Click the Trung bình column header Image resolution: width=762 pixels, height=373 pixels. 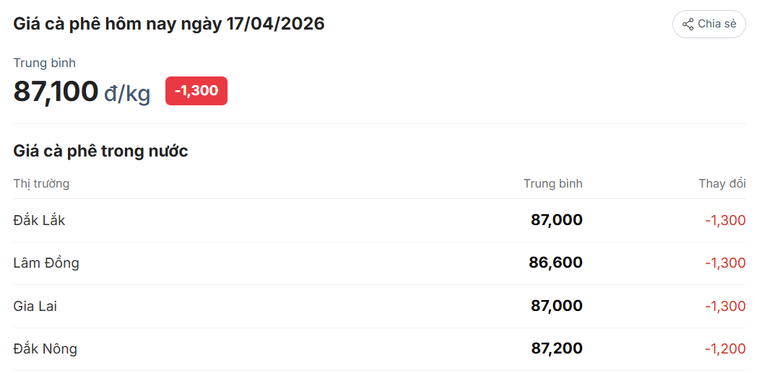click(x=553, y=183)
